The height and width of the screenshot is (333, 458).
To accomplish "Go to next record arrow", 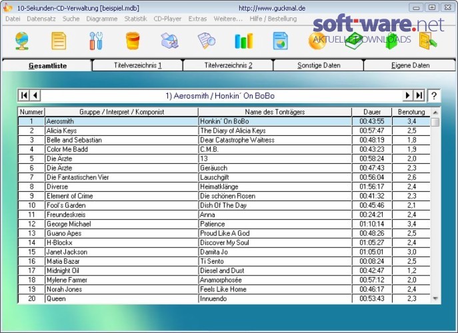I will 408,95.
